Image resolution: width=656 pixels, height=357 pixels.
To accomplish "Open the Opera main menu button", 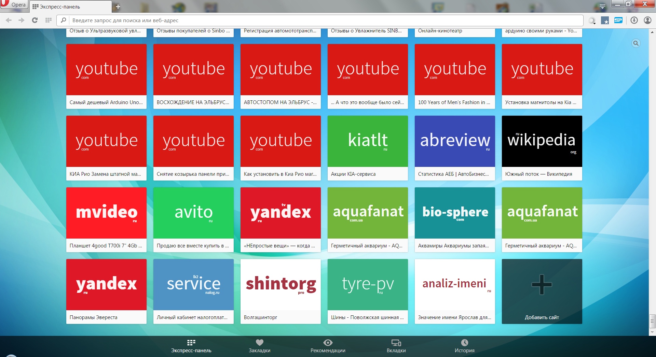I will click(14, 4).
